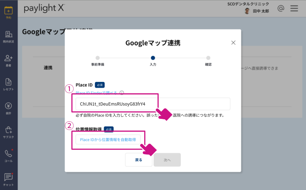Image resolution: width=306 pixels, height=190 pixels.
Task: Click the 田中 太郎 user avatar
Action: (x=247, y=11)
